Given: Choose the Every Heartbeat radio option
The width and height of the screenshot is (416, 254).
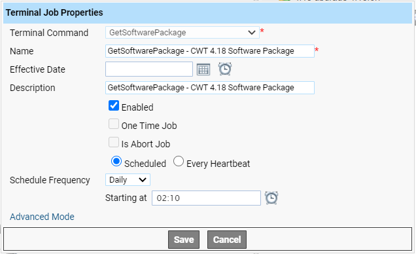Looking at the screenshot, I should pyautogui.click(x=179, y=161).
